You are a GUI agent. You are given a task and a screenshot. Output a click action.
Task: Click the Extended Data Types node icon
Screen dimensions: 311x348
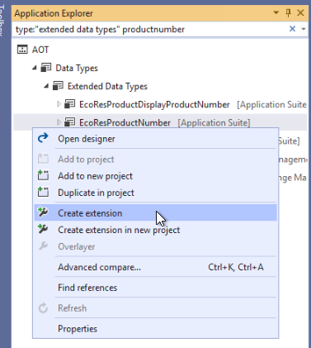pyautogui.click(x=58, y=86)
